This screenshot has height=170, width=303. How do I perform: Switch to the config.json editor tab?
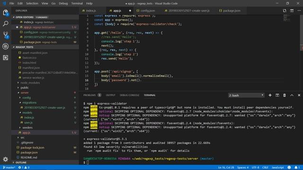[x=147, y=11]
